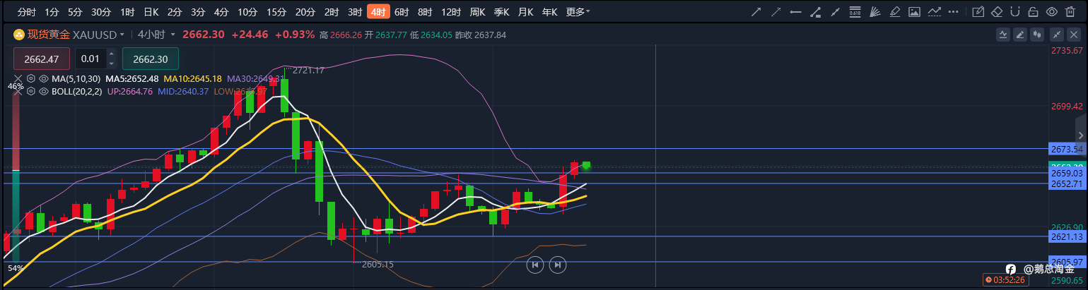Click the 2605.97 price line label
The height and width of the screenshot is (290, 1088).
point(1067,262)
